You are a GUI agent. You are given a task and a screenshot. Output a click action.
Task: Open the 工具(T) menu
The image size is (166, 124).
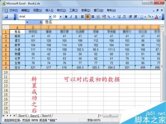coord(74,10)
